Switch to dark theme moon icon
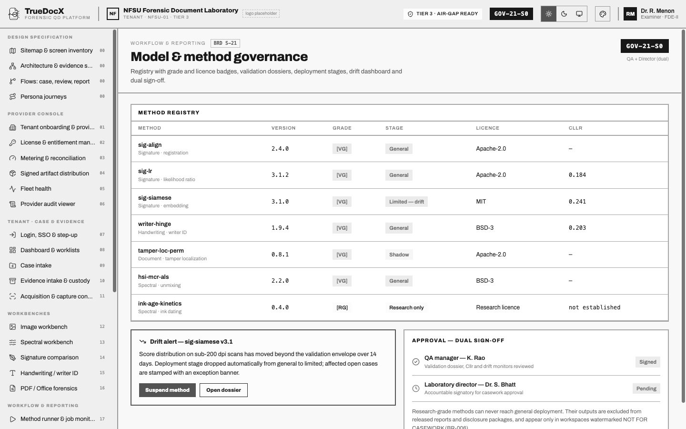This screenshot has height=429, width=686. 564,14
